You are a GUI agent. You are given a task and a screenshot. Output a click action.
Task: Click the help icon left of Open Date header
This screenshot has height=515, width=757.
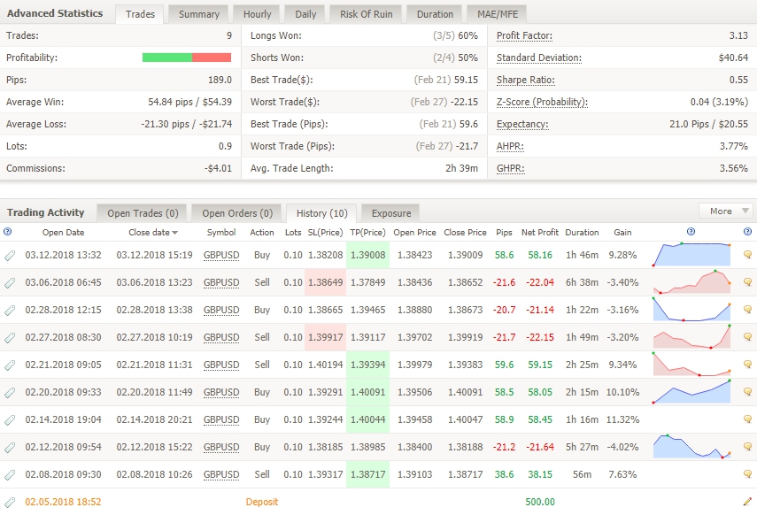8,232
